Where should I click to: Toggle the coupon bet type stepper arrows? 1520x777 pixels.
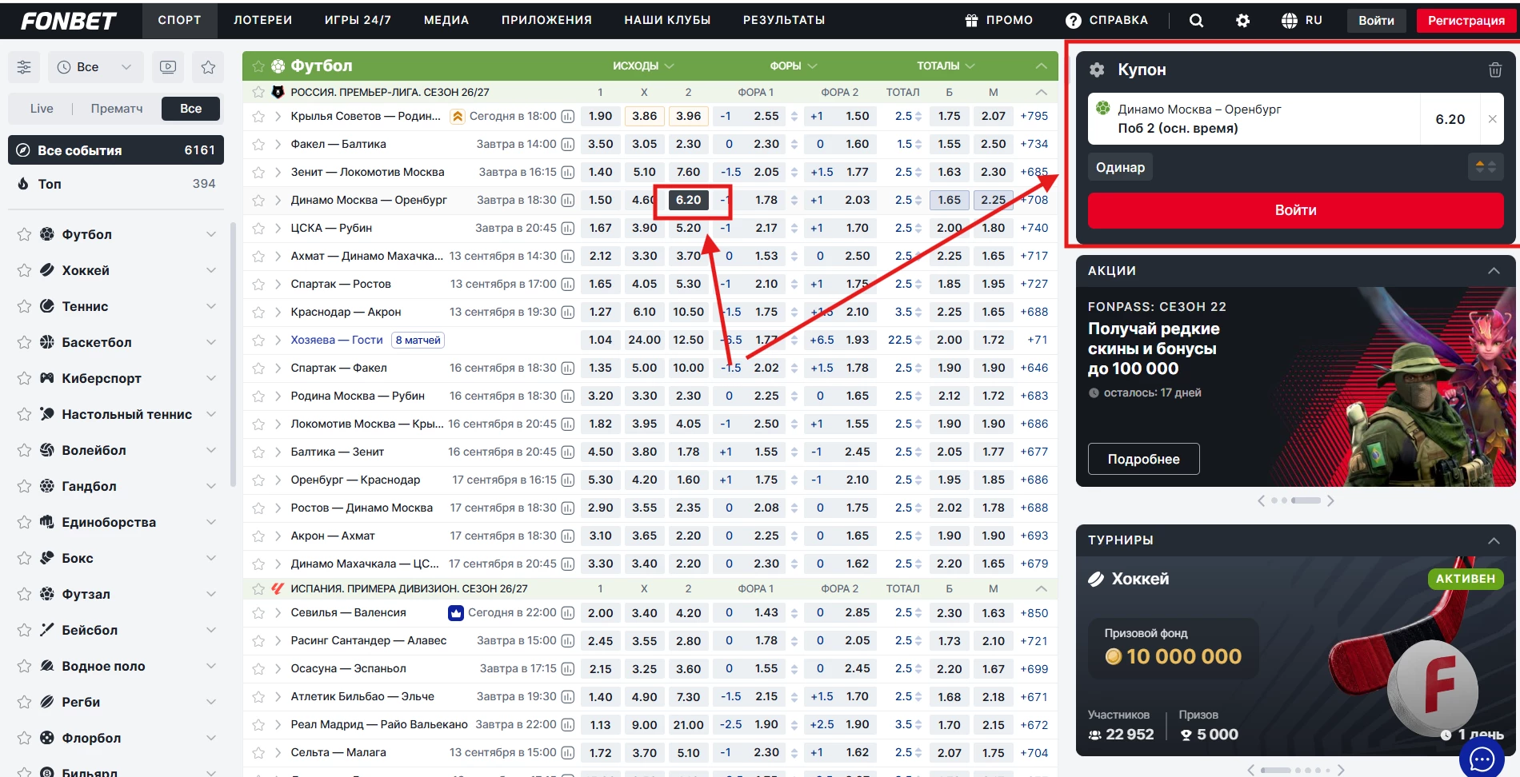(1486, 167)
